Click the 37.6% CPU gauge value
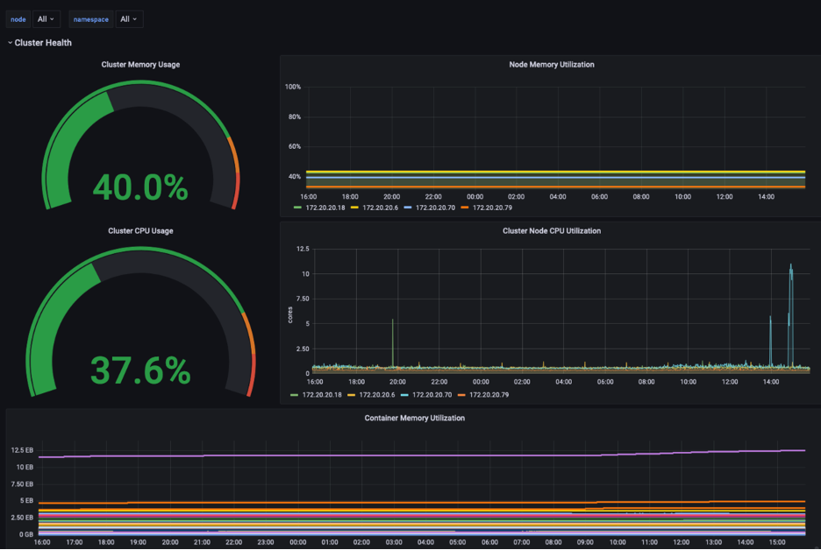 [x=140, y=370]
